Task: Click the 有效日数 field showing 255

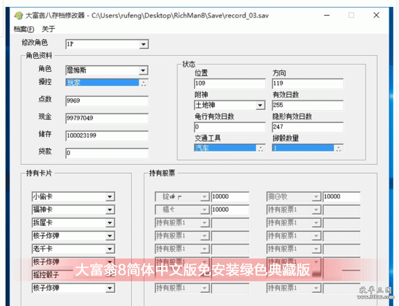Action: point(308,105)
